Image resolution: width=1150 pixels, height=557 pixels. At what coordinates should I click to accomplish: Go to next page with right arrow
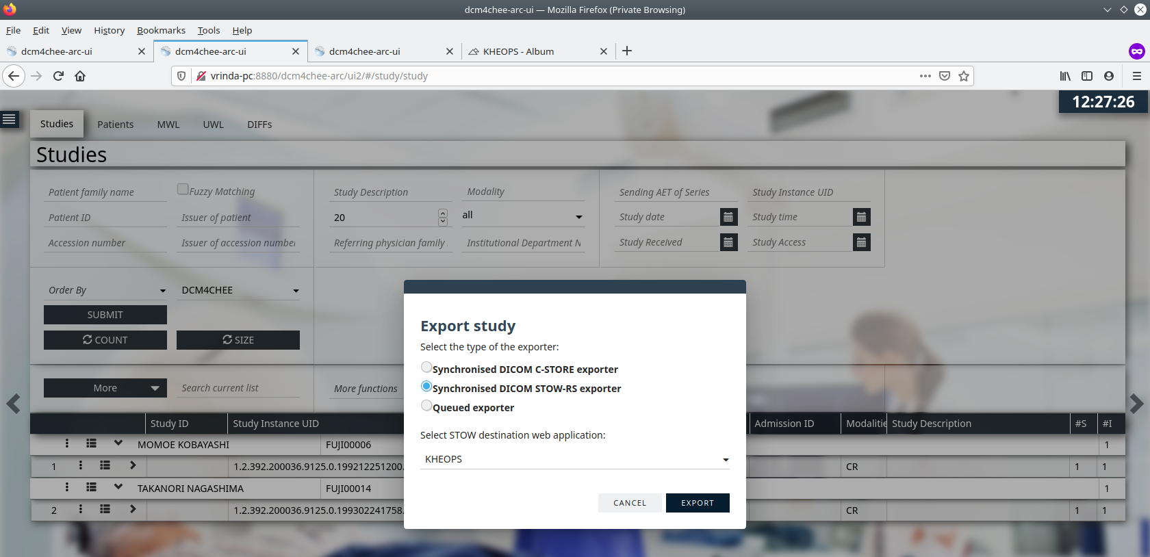pyautogui.click(x=1136, y=404)
